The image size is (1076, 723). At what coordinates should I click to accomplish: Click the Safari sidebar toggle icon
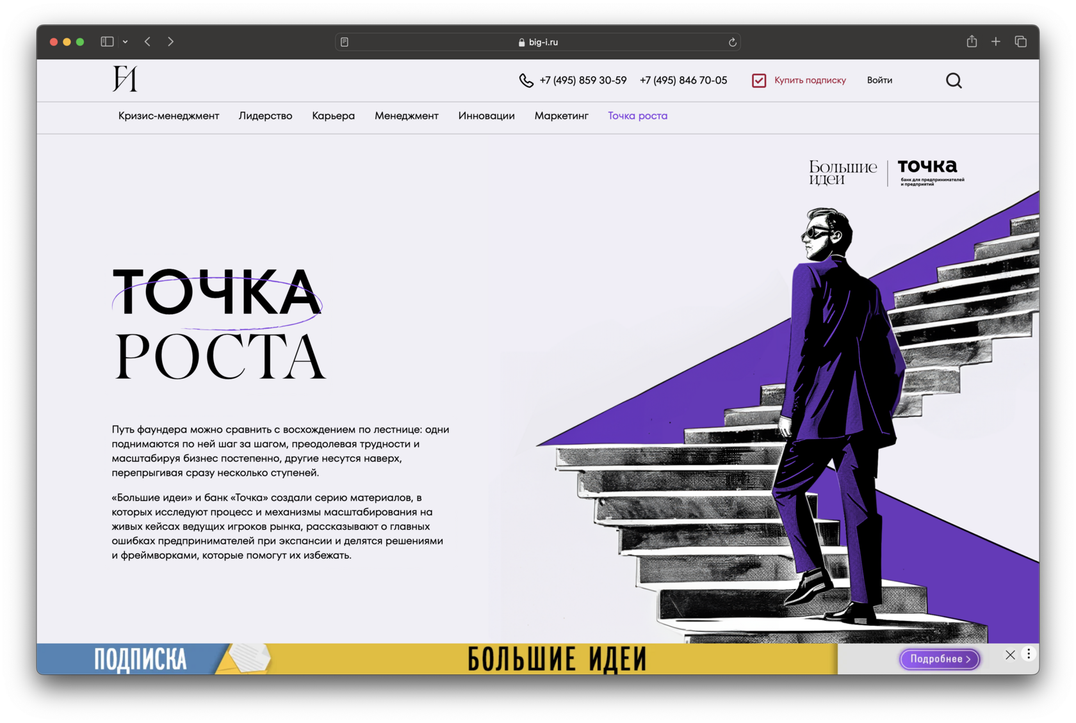(x=107, y=42)
